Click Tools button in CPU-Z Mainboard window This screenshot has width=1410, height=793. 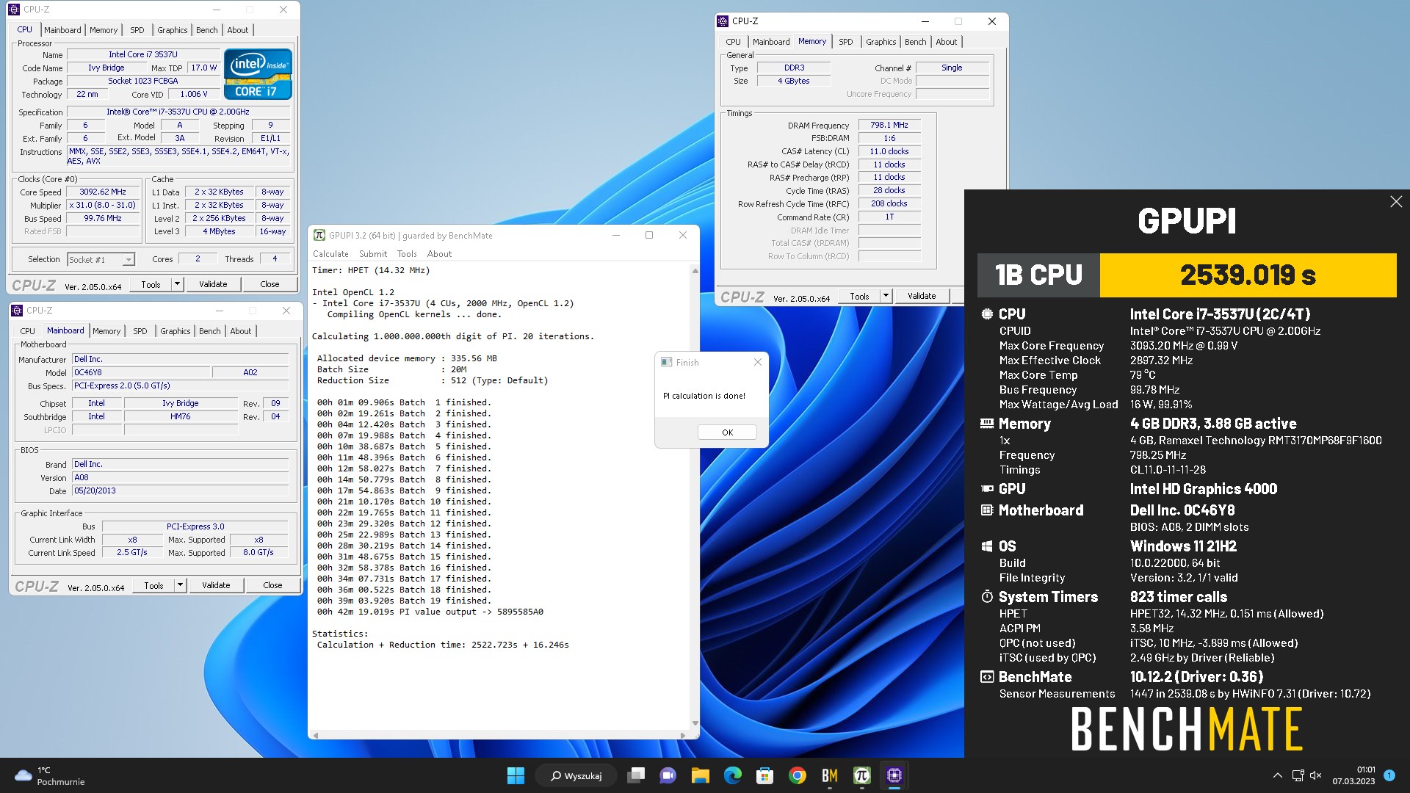coord(153,585)
